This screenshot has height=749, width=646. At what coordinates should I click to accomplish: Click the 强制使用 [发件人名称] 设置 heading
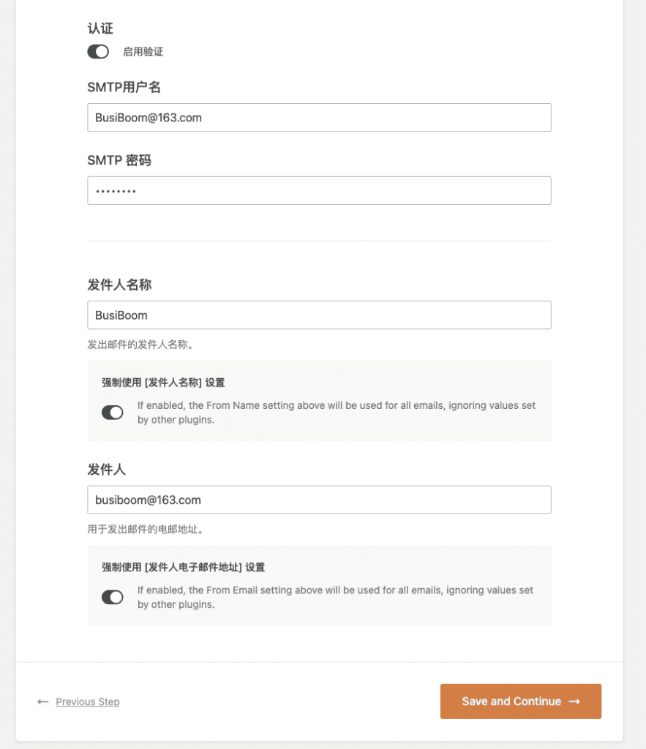click(x=163, y=383)
